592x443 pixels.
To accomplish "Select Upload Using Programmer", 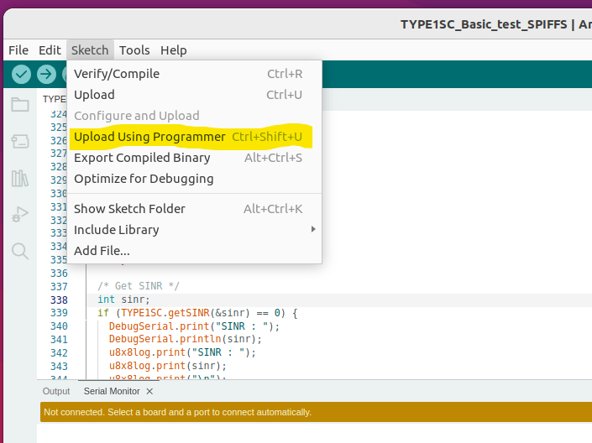I will pos(194,137).
